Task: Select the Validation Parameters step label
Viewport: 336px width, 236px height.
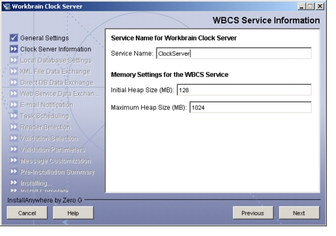Action: (x=52, y=150)
